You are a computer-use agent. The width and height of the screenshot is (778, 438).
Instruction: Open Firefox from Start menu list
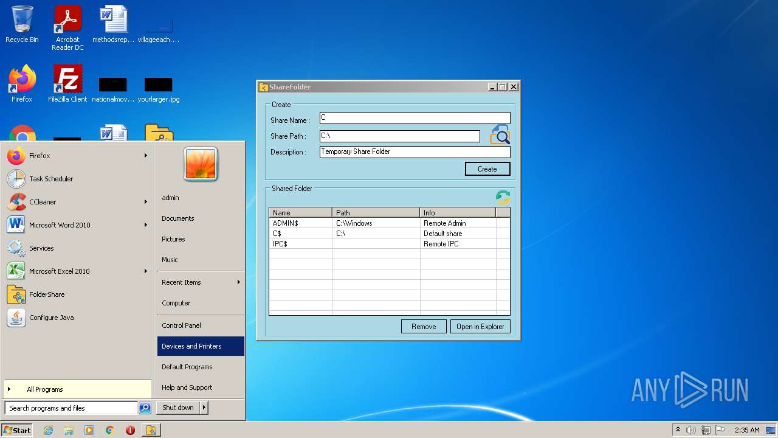point(77,156)
